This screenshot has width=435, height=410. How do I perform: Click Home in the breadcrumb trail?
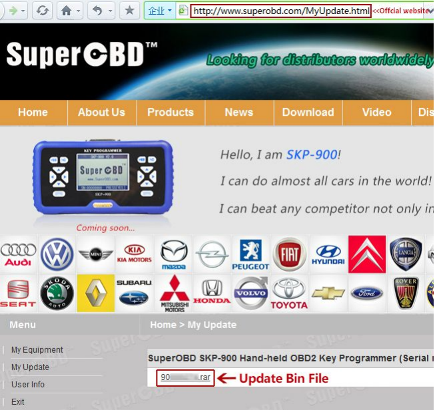163,325
